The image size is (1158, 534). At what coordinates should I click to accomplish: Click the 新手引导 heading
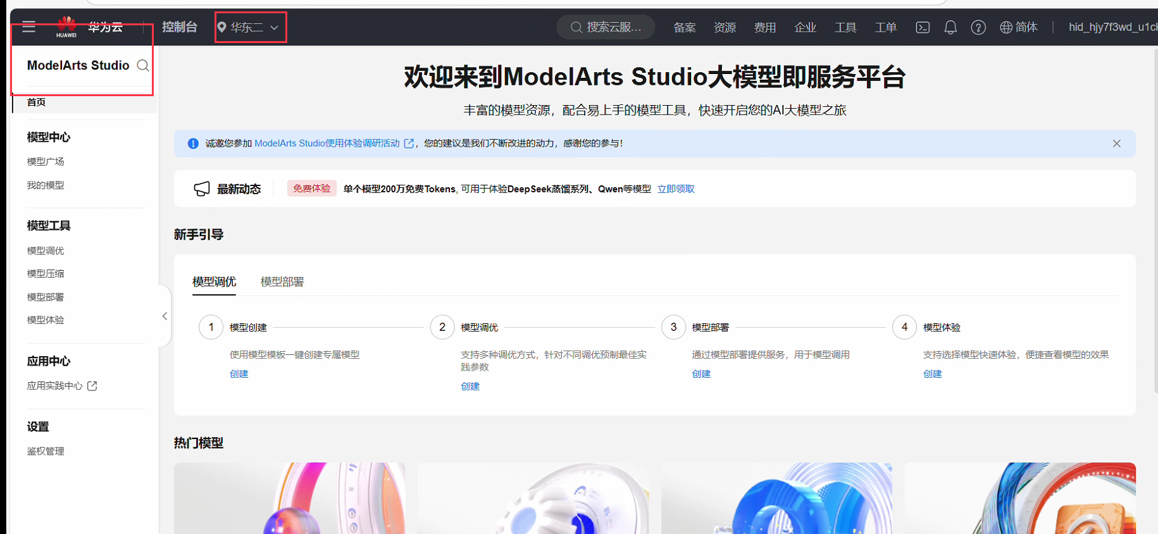(199, 235)
